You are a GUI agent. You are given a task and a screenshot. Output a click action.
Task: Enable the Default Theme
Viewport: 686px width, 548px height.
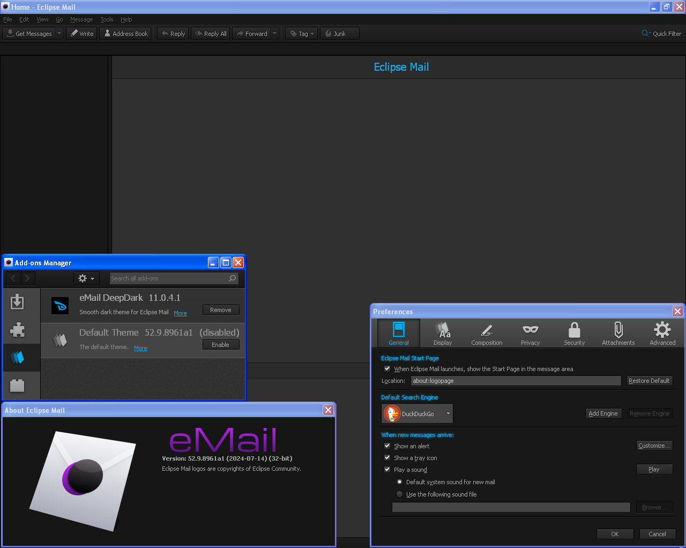[x=221, y=345]
